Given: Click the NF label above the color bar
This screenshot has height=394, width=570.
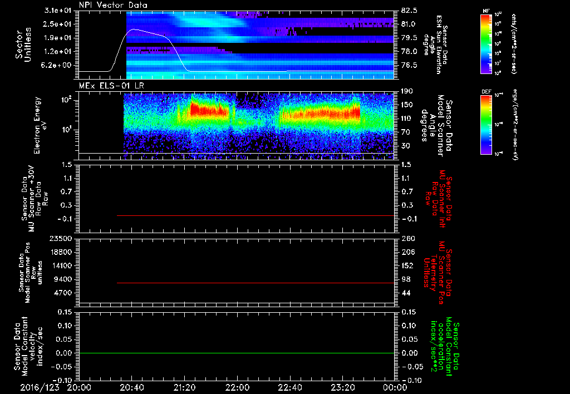Looking at the screenshot, I should (x=487, y=11).
